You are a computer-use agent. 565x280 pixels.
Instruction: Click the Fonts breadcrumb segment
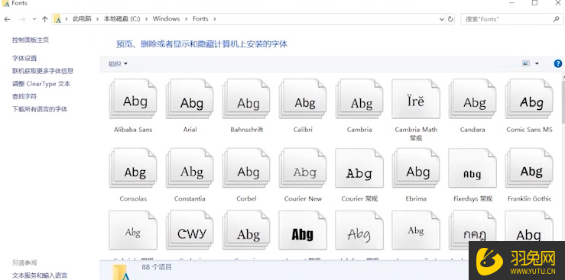200,19
